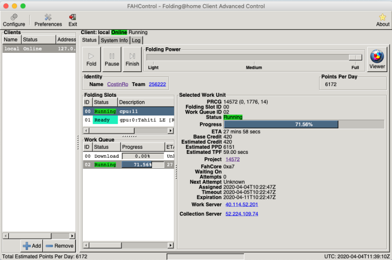Image resolution: width=392 pixels, height=260 pixels.
Task: Switch to the Log tab
Action: tap(136, 40)
